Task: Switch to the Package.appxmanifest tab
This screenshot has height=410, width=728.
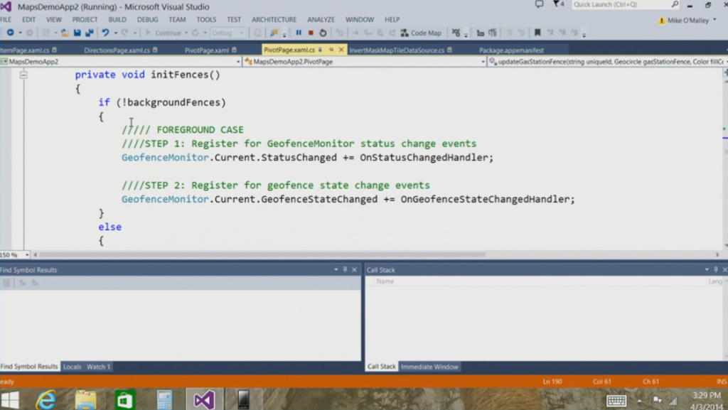Action: (x=511, y=50)
